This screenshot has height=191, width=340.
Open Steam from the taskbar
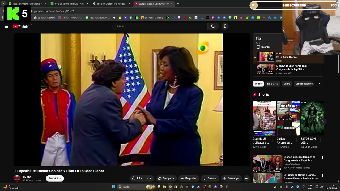[x=198, y=187]
